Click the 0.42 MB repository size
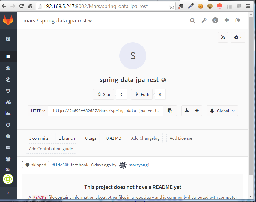 coord(114,138)
